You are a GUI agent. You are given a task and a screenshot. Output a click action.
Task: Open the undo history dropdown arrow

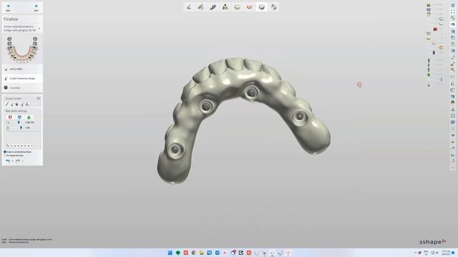click(13, 161)
